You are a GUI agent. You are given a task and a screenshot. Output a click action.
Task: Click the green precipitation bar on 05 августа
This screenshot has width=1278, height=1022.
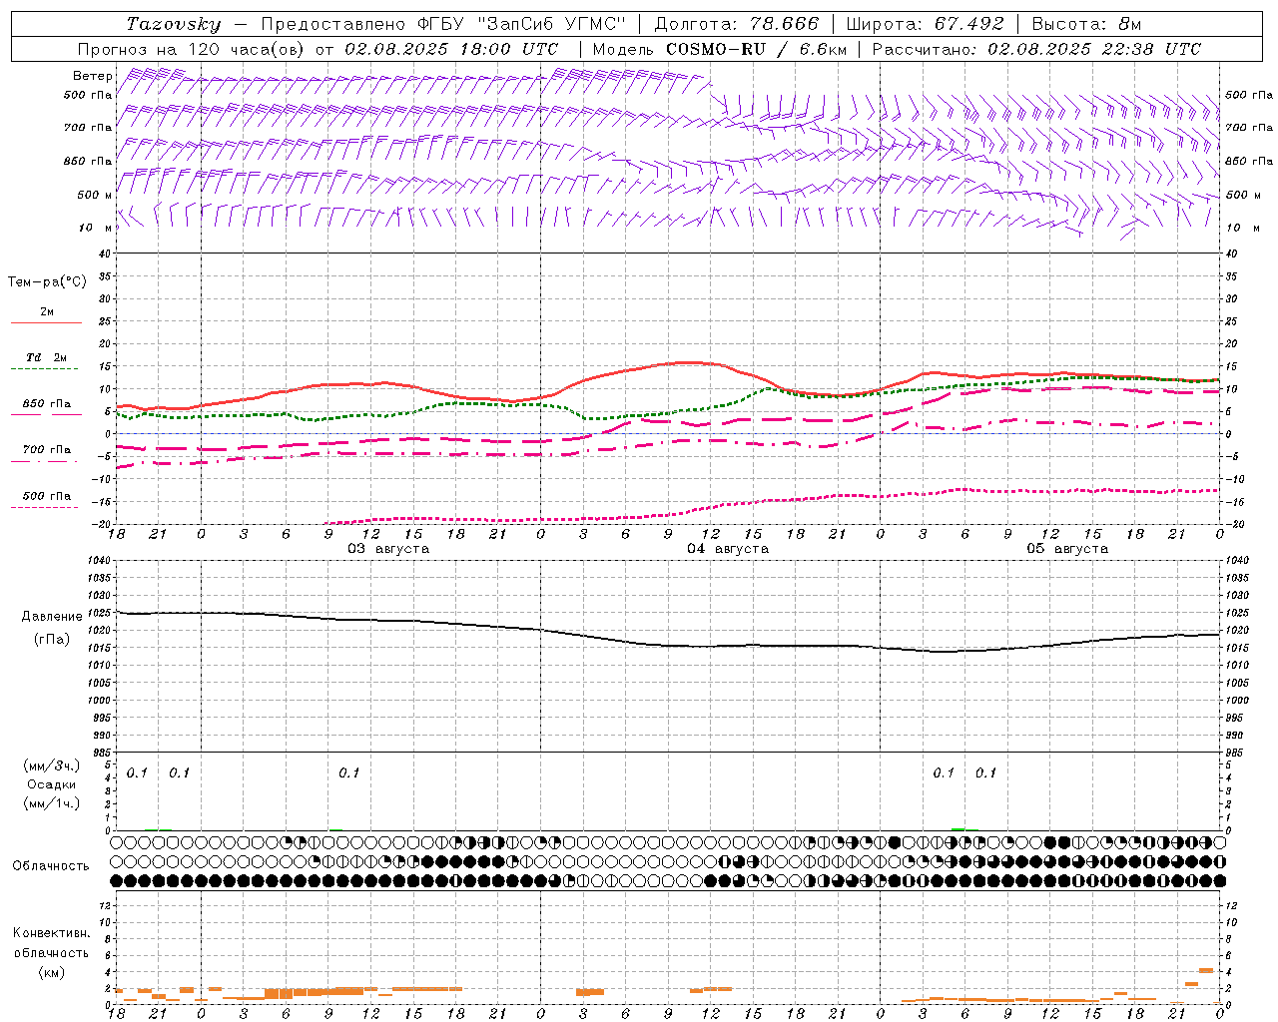tap(958, 829)
